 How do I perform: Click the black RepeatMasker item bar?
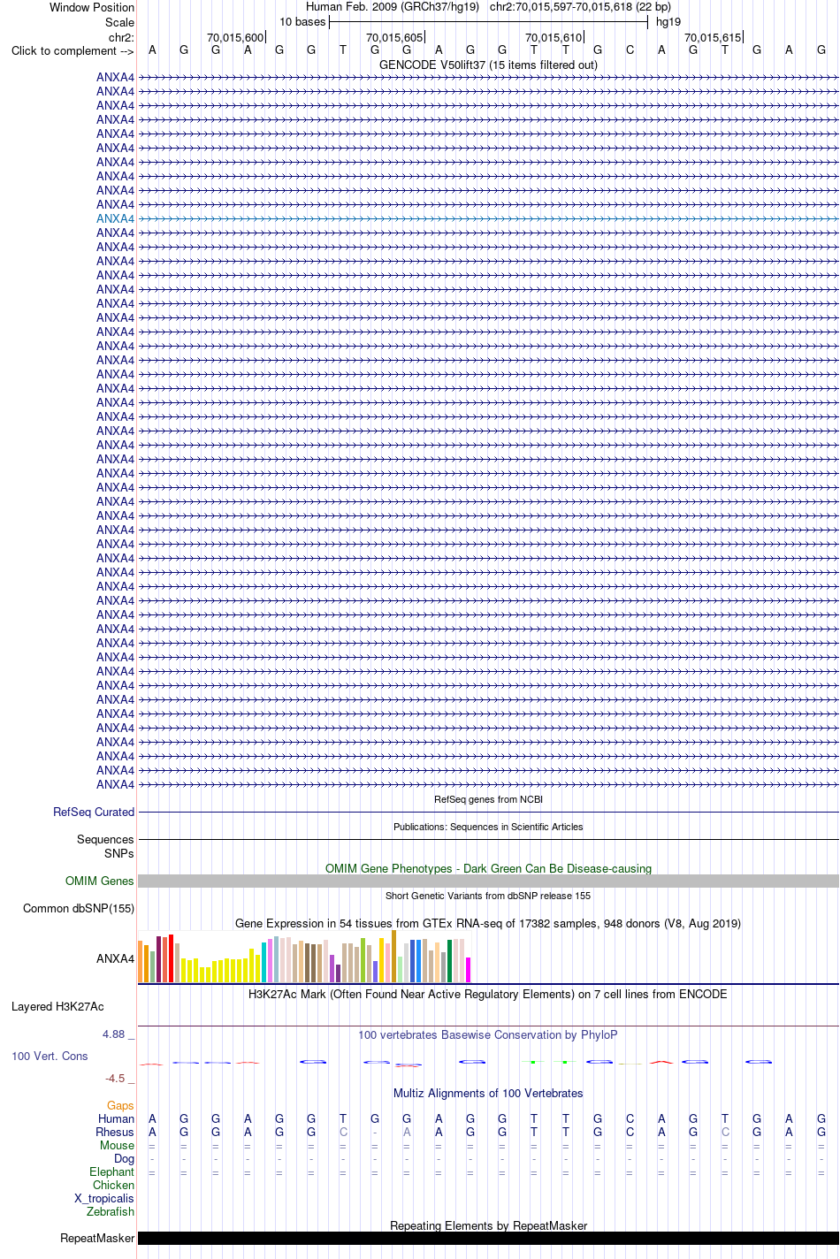488,1238
